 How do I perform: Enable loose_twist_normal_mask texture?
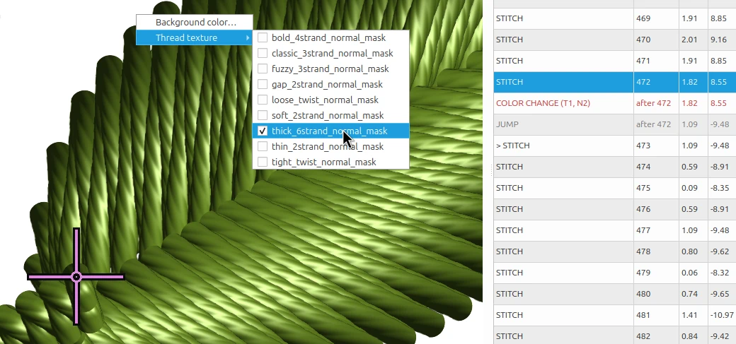330,100
